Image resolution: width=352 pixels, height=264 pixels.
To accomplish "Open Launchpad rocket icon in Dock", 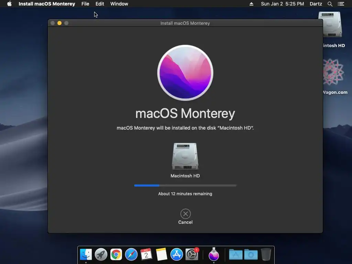I will click(x=101, y=255).
